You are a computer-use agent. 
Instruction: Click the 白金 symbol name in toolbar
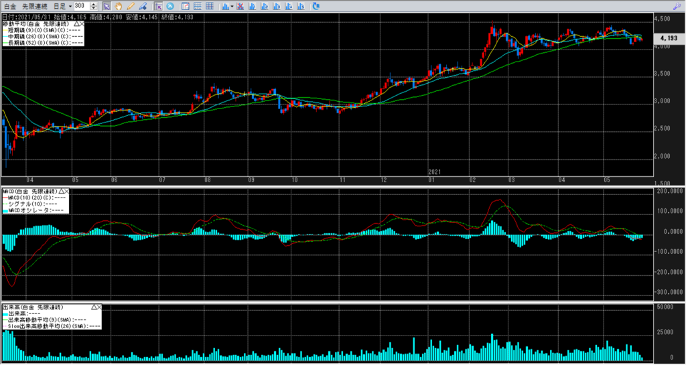point(9,6)
